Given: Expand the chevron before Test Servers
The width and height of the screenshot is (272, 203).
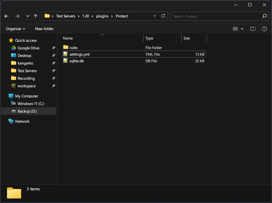Looking at the screenshot, I should click(x=53, y=16).
